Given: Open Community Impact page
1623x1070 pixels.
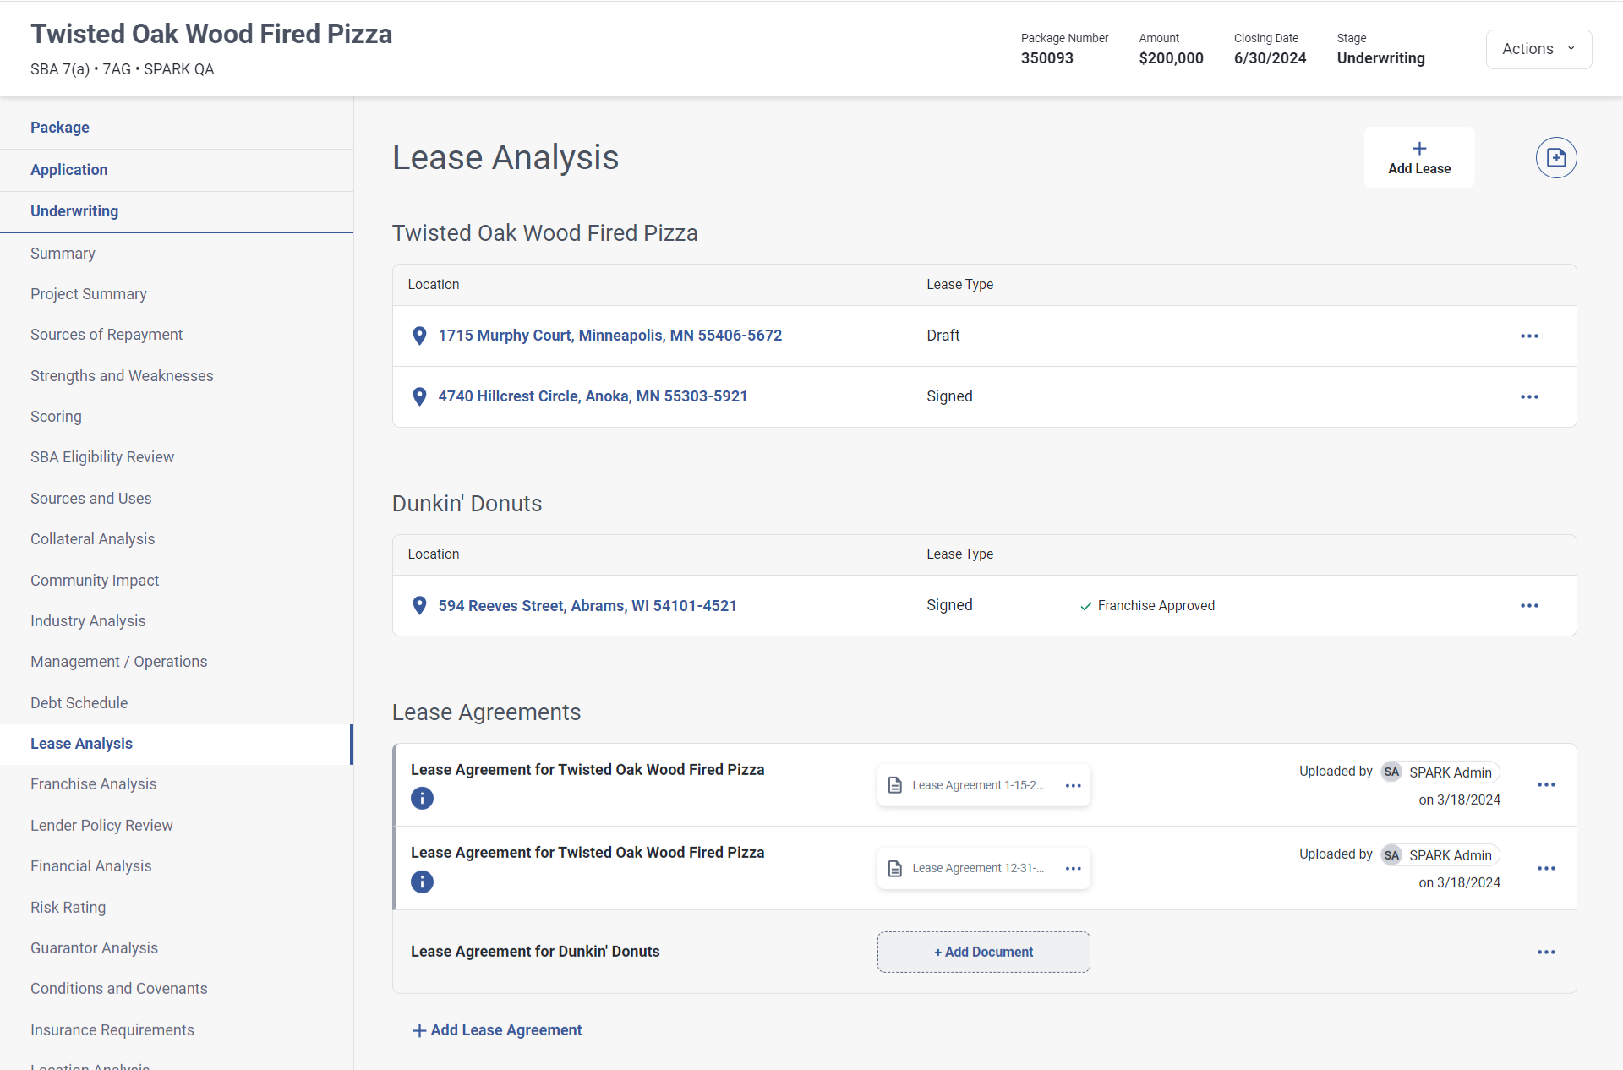Looking at the screenshot, I should click(95, 581).
